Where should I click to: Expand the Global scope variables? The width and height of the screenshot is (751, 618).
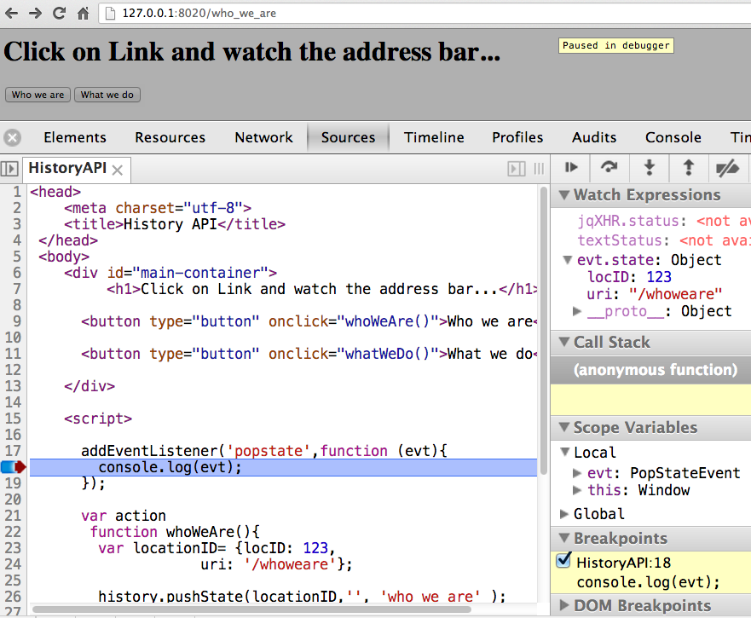(564, 514)
